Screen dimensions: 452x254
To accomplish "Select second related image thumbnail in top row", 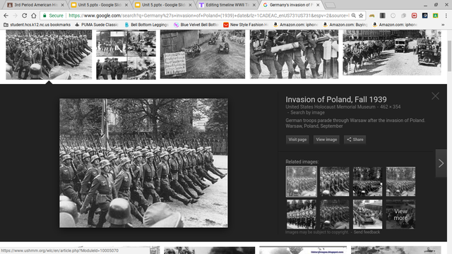I will coord(334,181).
